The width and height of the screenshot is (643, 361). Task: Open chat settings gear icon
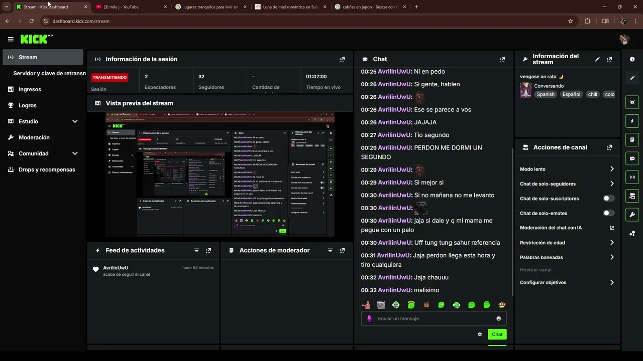pos(480,334)
